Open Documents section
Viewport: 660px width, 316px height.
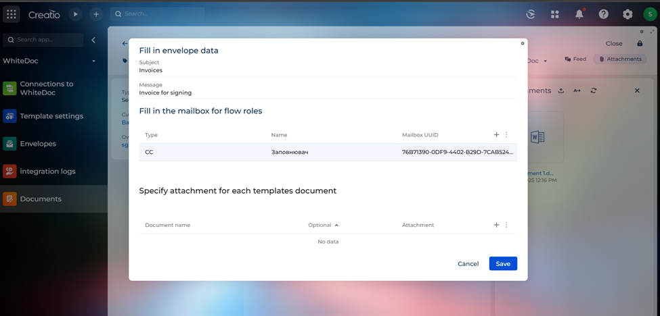tap(54, 199)
